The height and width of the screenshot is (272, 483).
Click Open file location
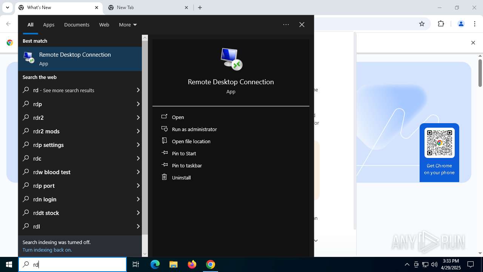191,141
